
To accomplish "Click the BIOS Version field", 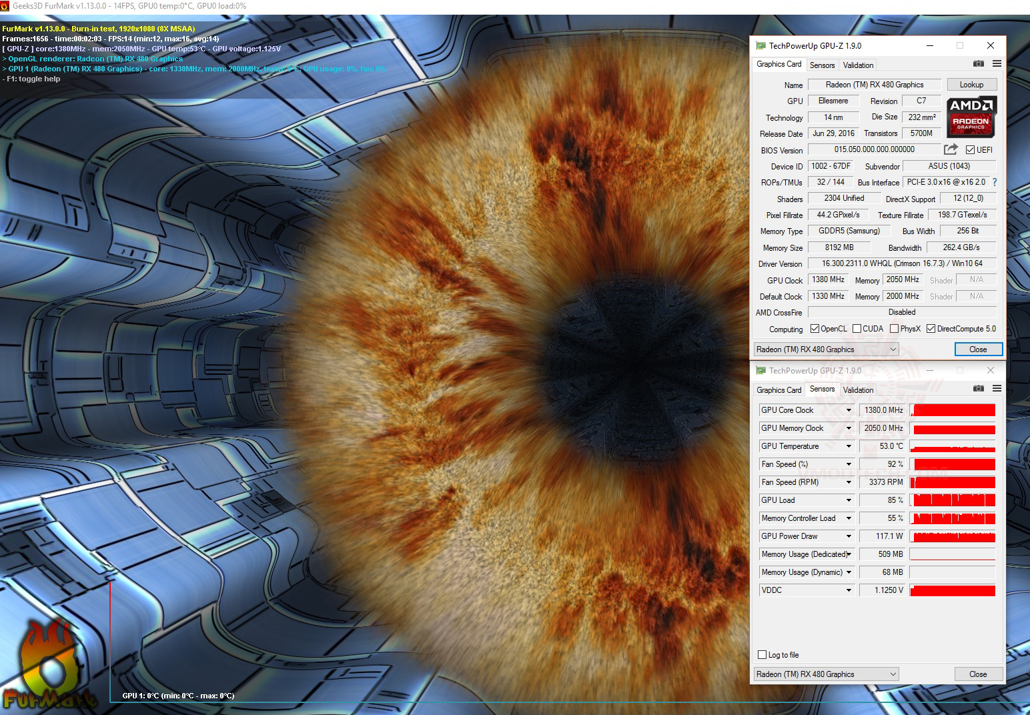I will click(x=874, y=149).
